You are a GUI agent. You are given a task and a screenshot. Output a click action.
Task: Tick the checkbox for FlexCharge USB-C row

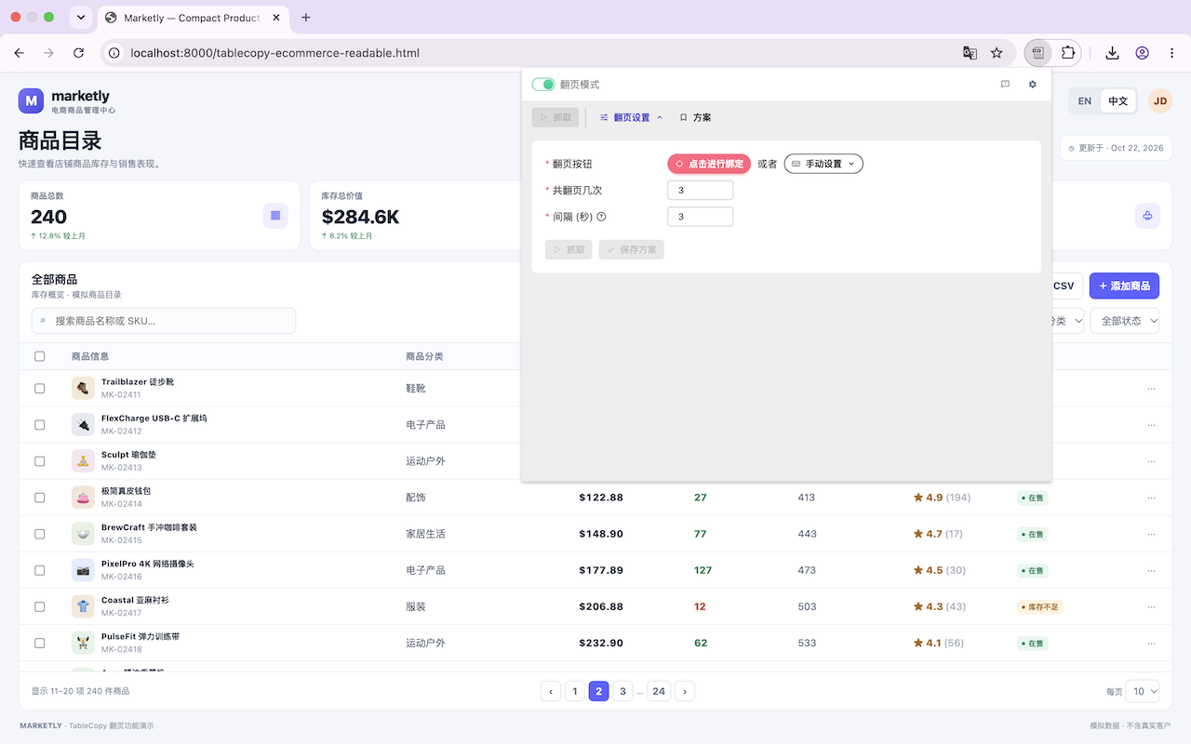click(x=39, y=425)
